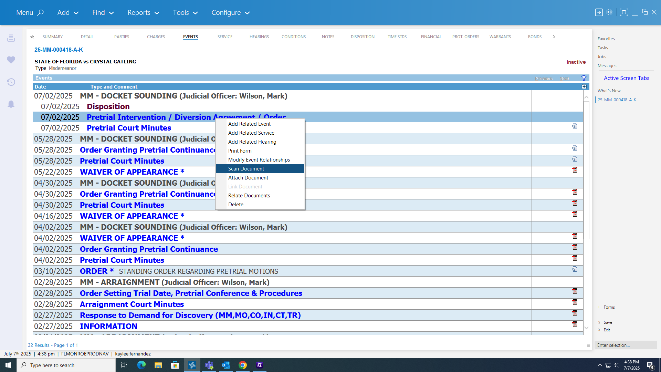Click the events list scroll down arrow
661x372 pixels.
point(586,328)
